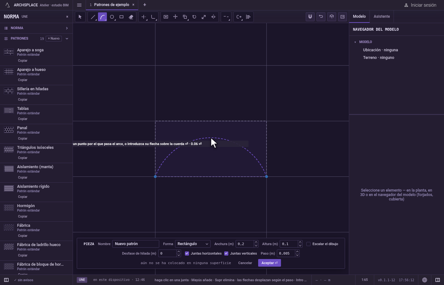Open the 3D cube view icon
The height and width of the screenshot is (285, 444).
[x=332, y=16]
